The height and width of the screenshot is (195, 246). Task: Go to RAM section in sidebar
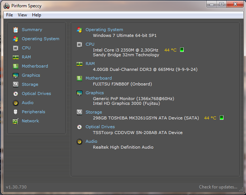[x=26, y=57]
